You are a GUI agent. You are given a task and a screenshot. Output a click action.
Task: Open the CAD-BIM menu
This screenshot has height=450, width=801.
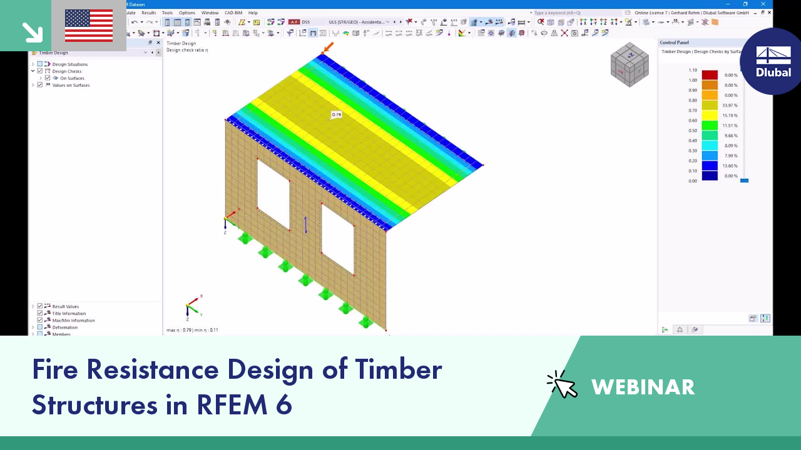233,12
